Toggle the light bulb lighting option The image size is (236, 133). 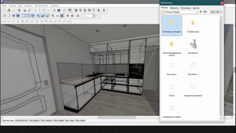[48, 16]
